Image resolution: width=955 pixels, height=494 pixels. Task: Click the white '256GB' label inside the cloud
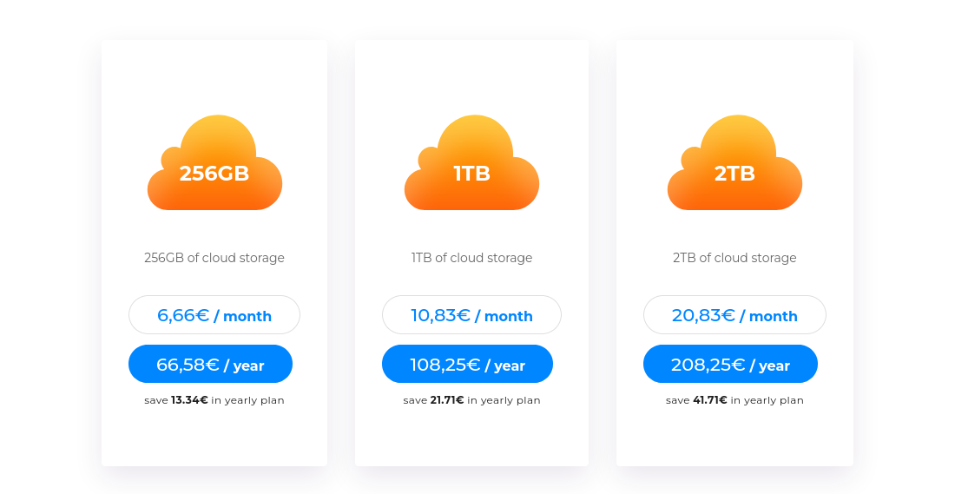[x=214, y=174]
